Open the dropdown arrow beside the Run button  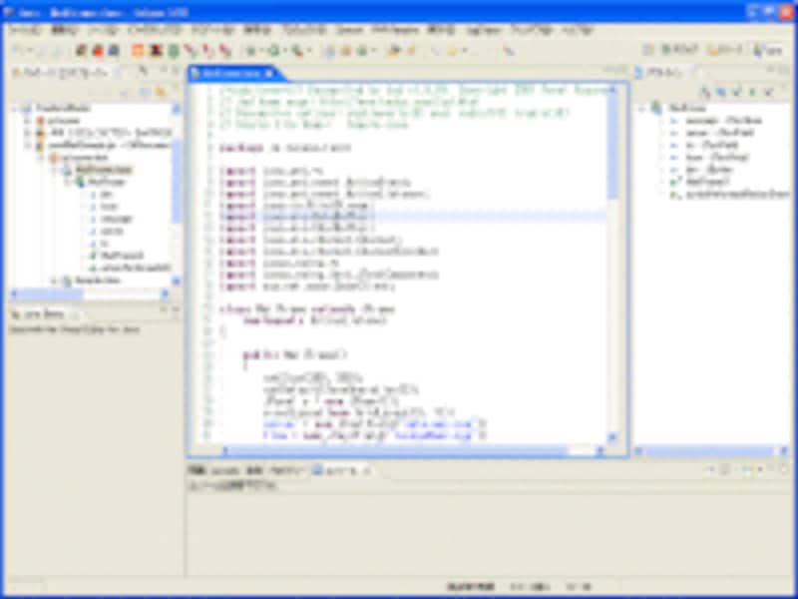pos(284,50)
